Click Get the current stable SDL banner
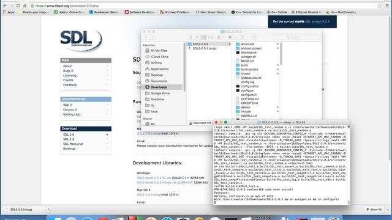The image size is (392, 220). 302,21
